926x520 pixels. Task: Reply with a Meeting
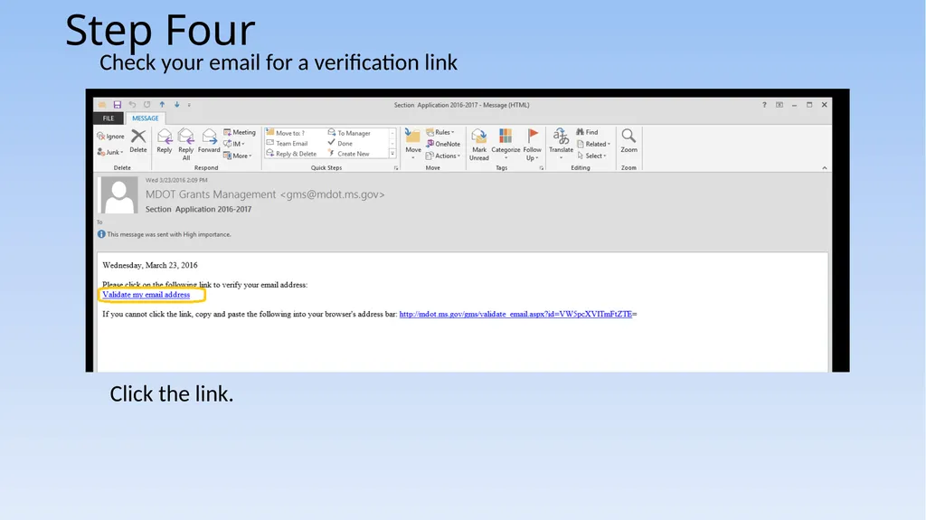click(x=239, y=132)
